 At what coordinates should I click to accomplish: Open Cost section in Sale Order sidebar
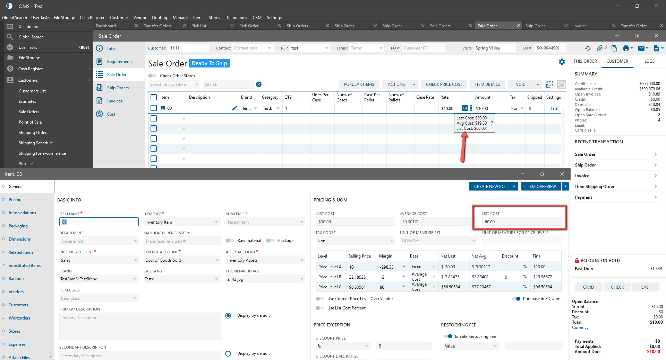(x=111, y=114)
